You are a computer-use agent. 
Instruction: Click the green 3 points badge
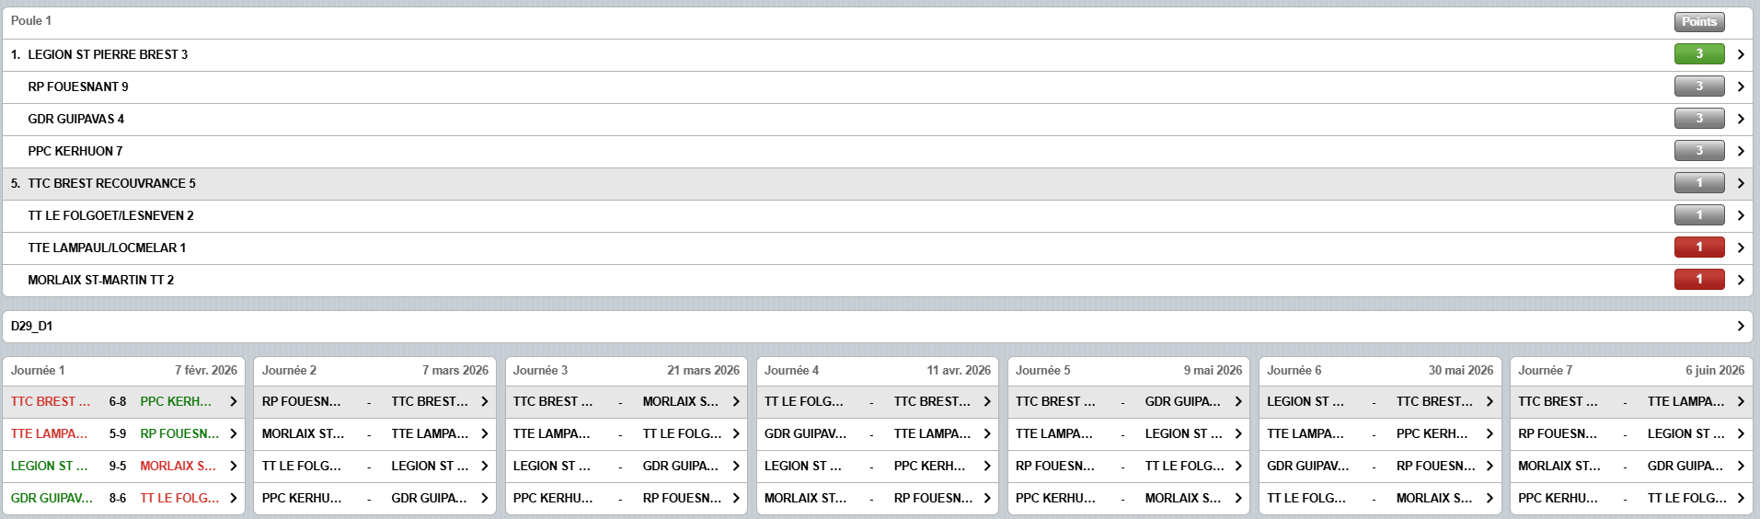pos(1698,54)
